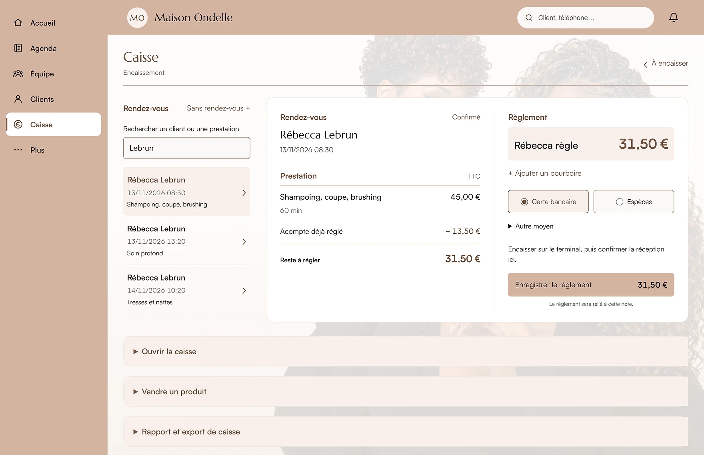Viewport: 704px width, 455px height.
Task: Select the Soin profond appointment row
Action: 187,241
